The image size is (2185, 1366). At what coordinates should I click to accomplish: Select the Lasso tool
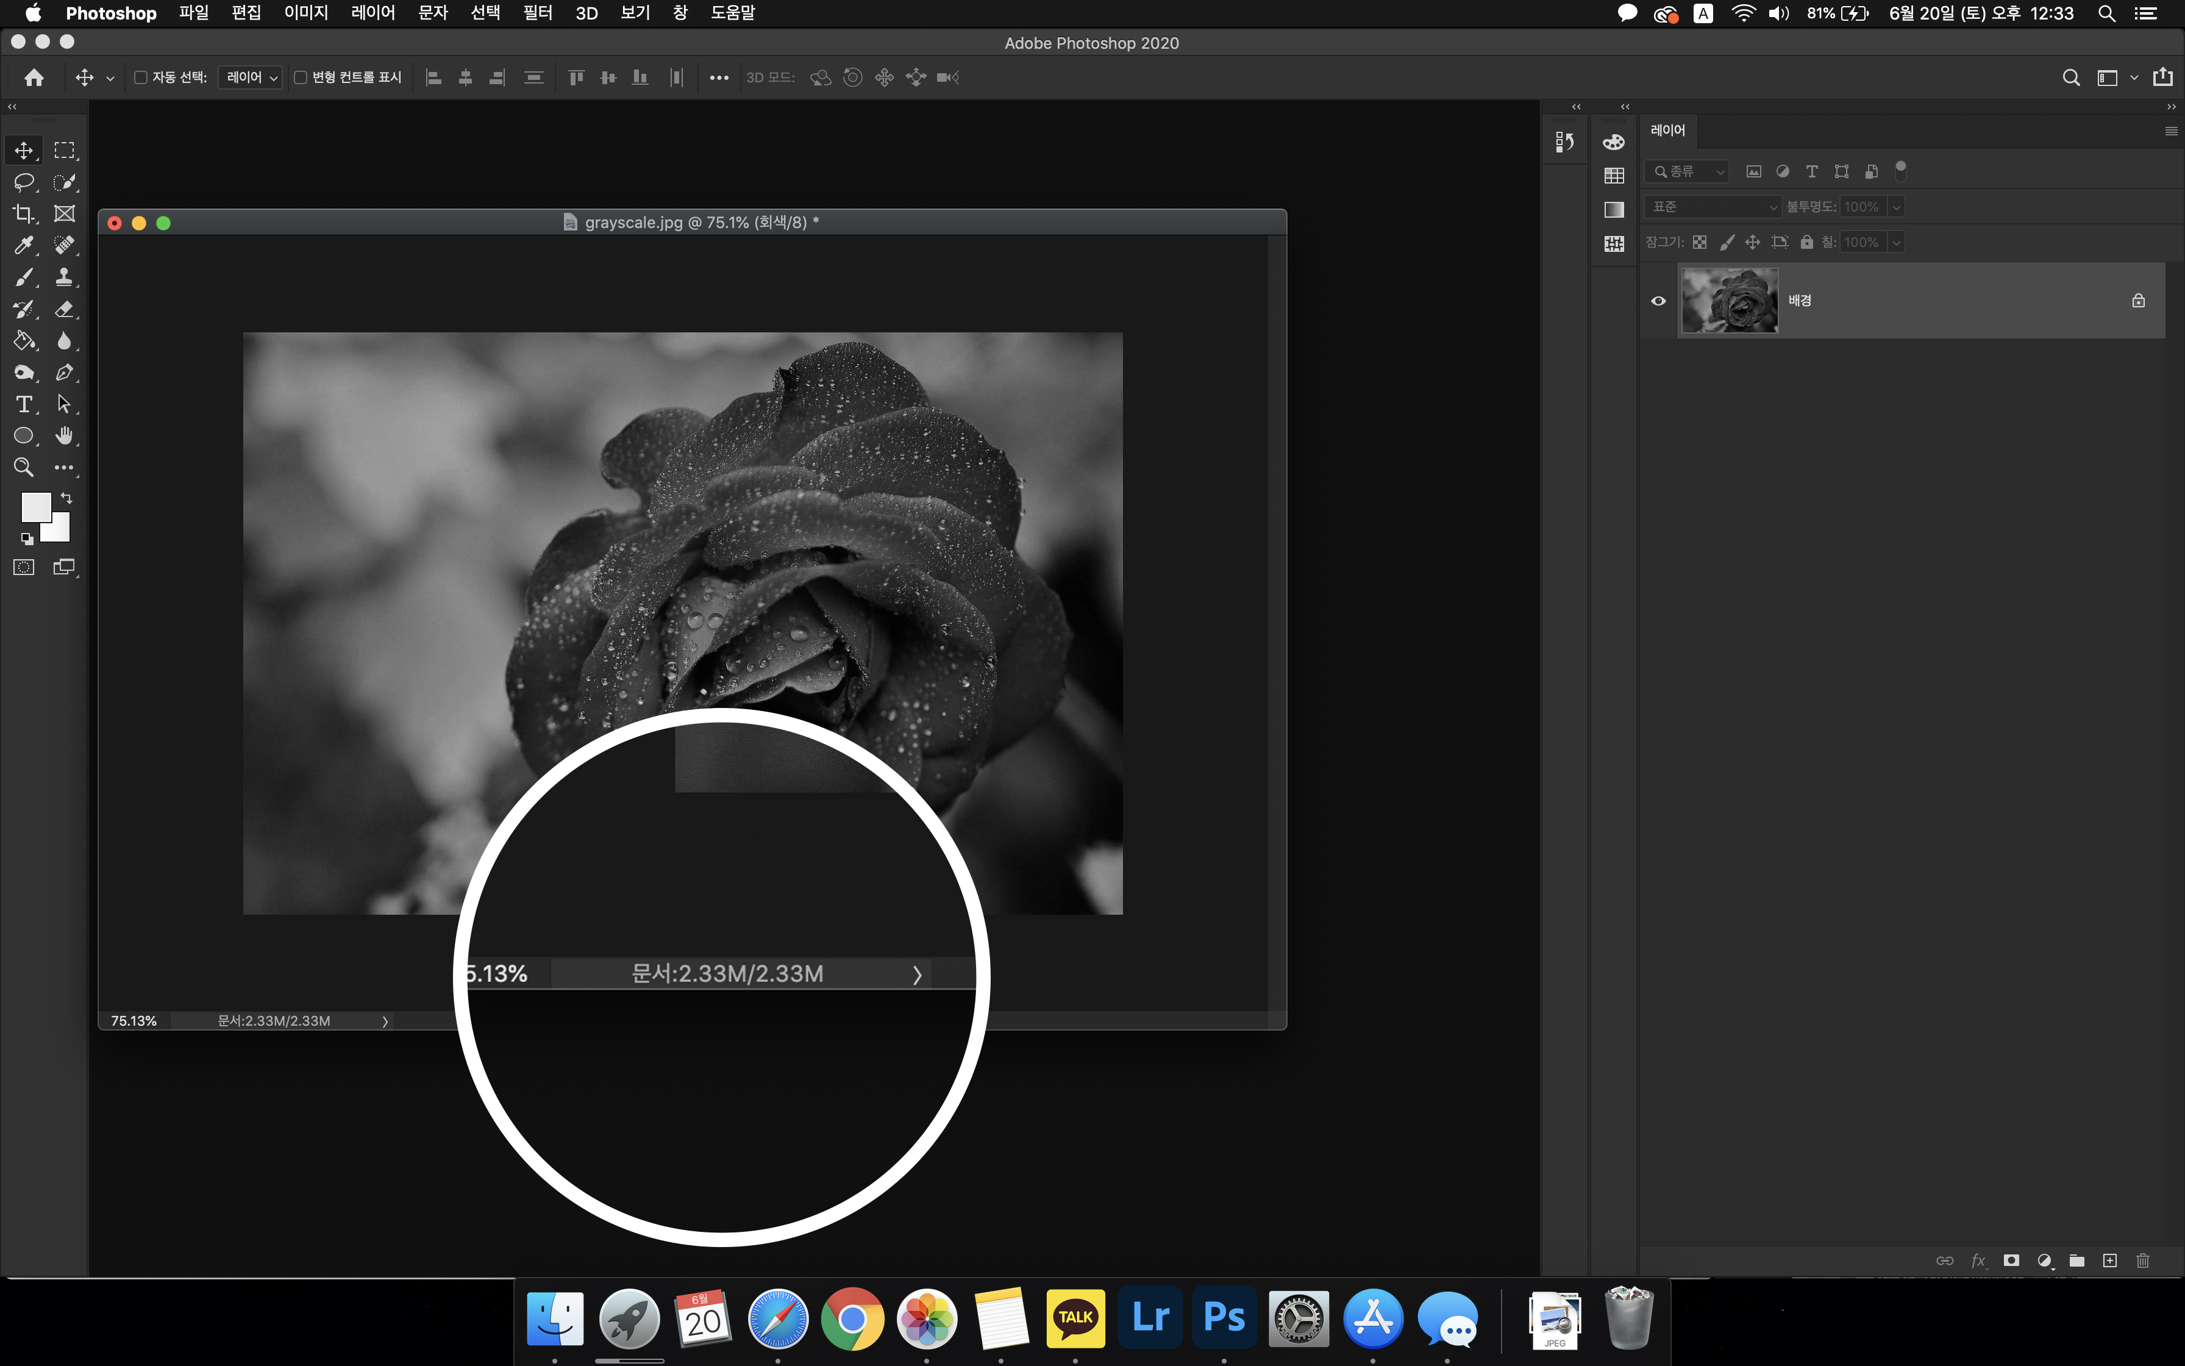[x=24, y=182]
